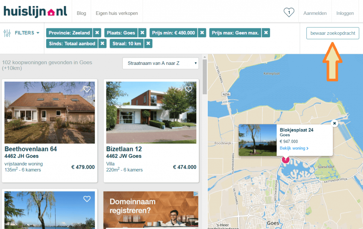Click the € 479.000 price
Viewport: 363px width, 229px height.
(x=83, y=167)
